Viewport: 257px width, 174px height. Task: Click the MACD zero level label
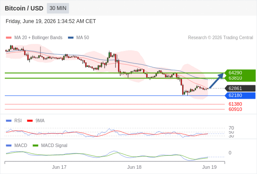[230, 153]
